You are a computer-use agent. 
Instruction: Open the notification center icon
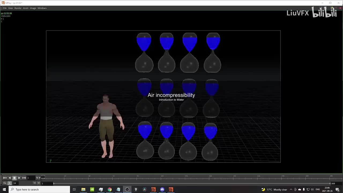[337, 190]
